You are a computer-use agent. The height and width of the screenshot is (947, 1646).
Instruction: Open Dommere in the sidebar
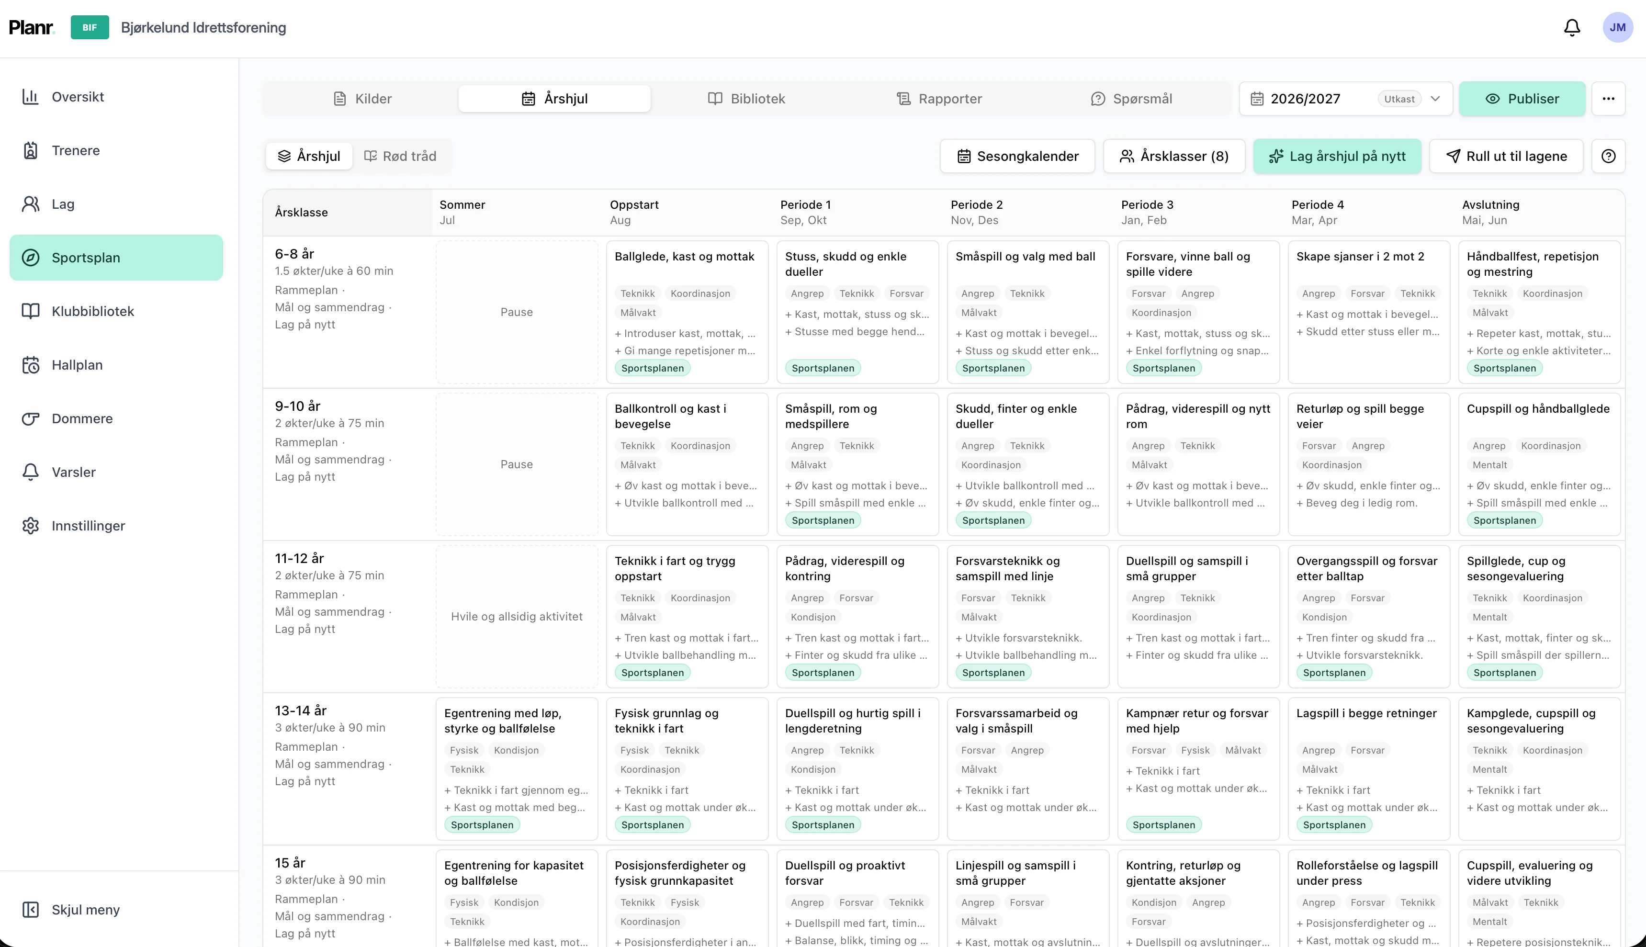coord(116,419)
